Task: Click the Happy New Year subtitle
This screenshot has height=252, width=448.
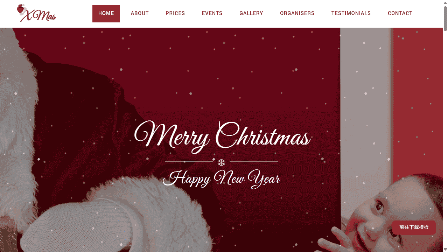Action: (x=222, y=179)
